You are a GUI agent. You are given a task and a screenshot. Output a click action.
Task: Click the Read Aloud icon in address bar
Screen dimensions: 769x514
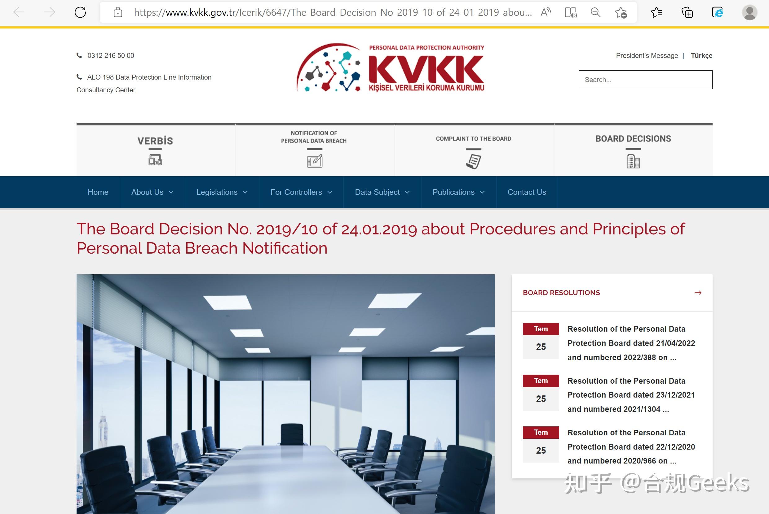[x=546, y=12]
